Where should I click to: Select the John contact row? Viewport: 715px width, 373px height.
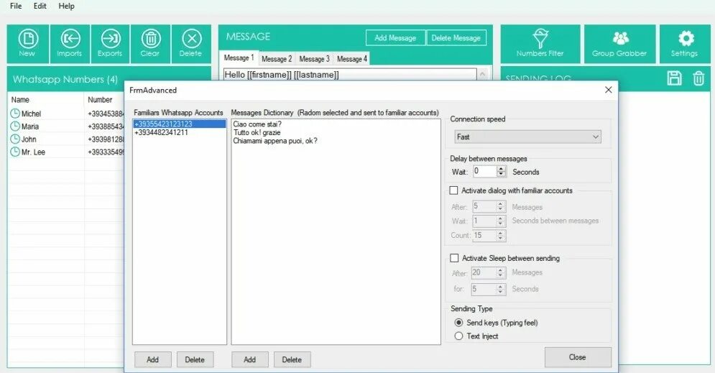pos(66,139)
